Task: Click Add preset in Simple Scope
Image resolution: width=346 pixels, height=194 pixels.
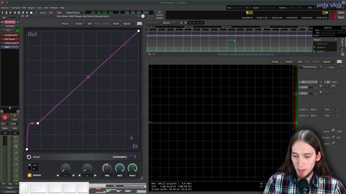Action: [x=300, y=62]
